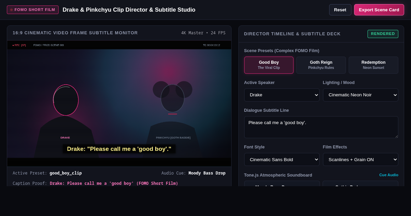Click the 'good_boy_clip' active preset value

[x=66, y=173]
